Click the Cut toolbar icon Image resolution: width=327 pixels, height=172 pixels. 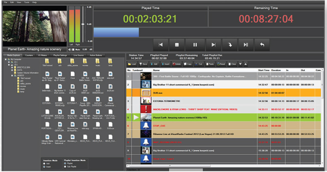(199, 64)
